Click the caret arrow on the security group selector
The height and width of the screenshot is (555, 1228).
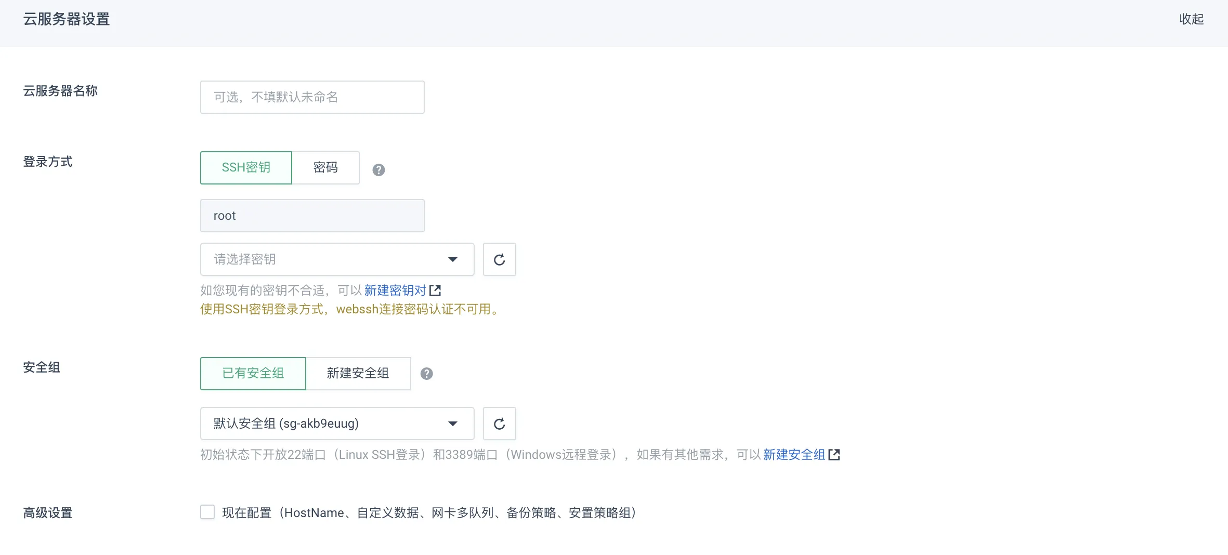453,423
